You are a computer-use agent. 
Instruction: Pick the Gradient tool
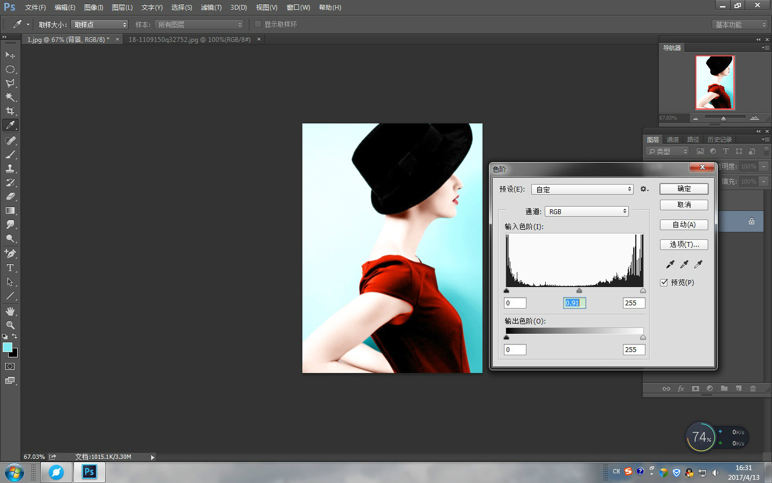pyautogui.click(x=10, y=211)
